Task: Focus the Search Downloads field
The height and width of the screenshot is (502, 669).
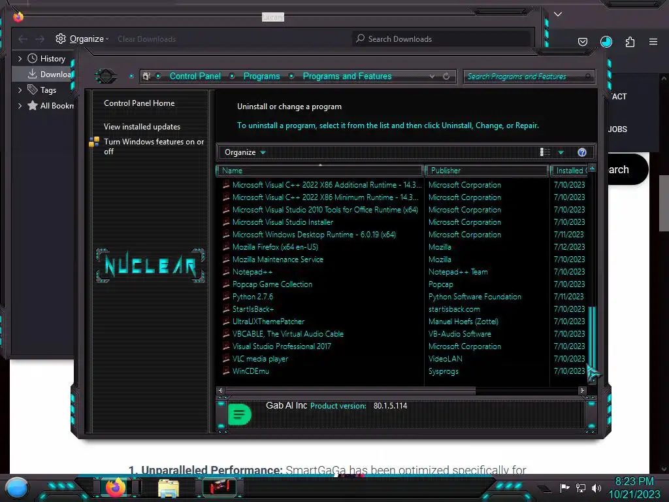Action: (x=442, y=39)
